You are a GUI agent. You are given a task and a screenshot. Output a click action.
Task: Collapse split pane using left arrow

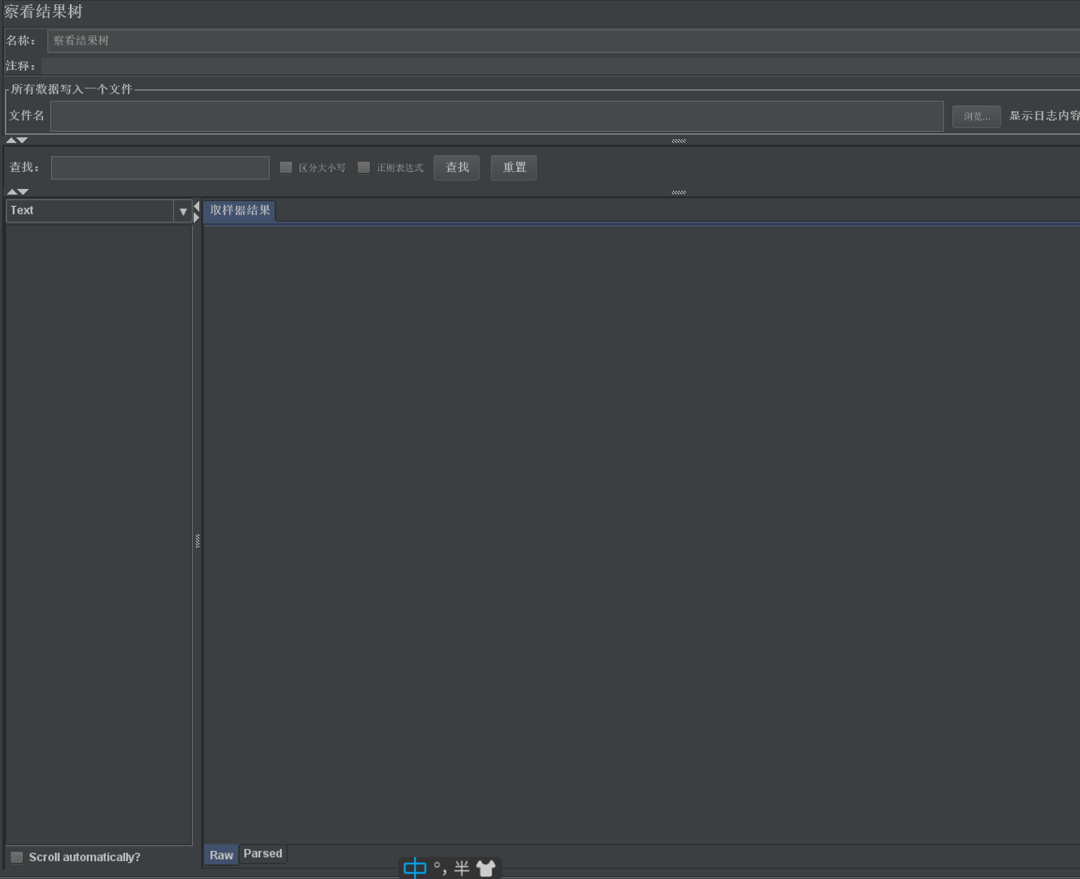(196, 206)
